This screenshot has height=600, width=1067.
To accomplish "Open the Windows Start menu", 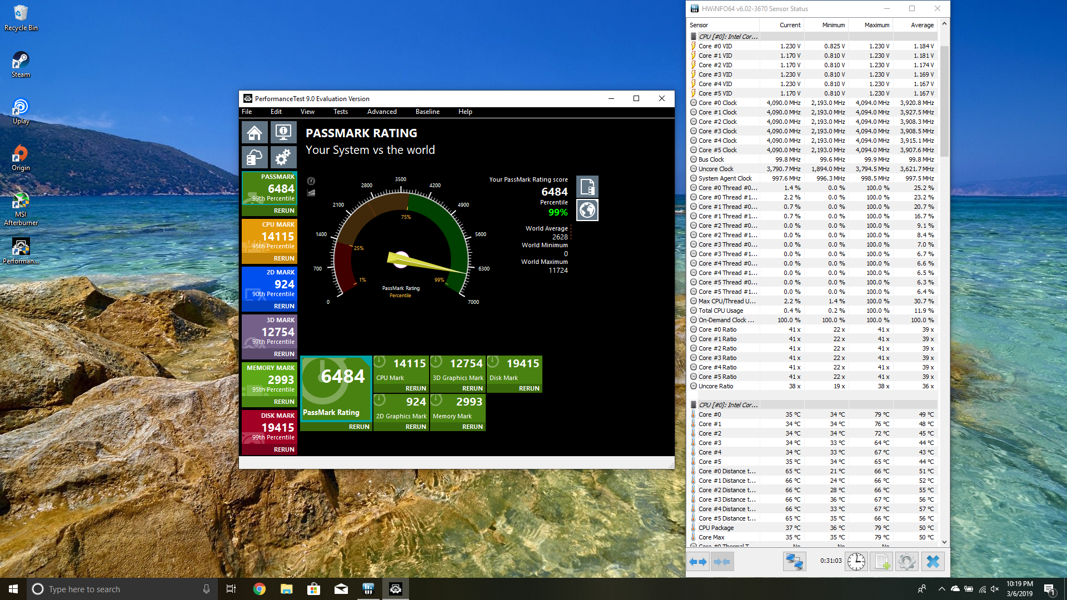I will point(13,589).
